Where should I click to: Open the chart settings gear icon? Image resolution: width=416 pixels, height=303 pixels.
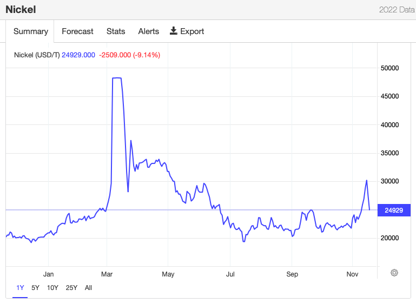point(394,273)
